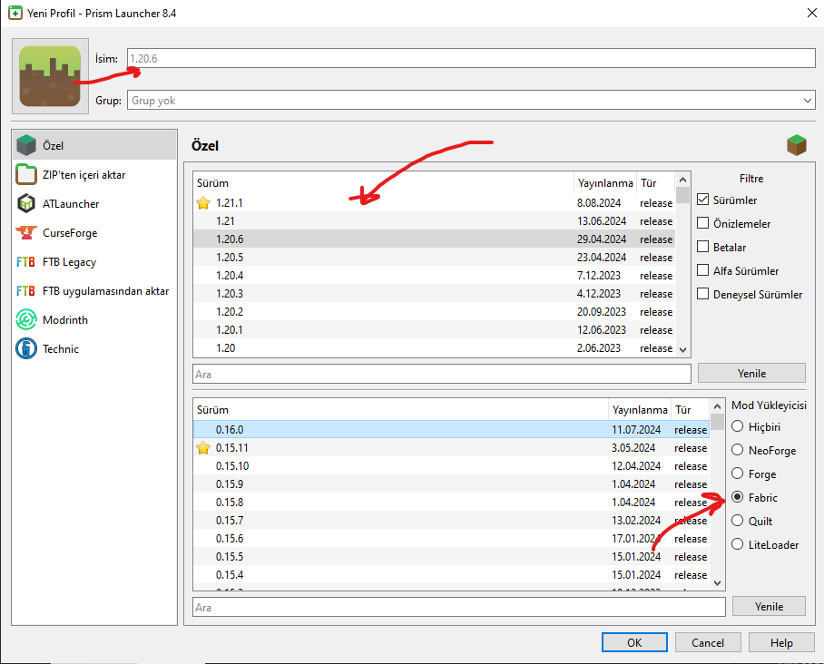Click the Minecraft version Ara search field

pos(441,374)
